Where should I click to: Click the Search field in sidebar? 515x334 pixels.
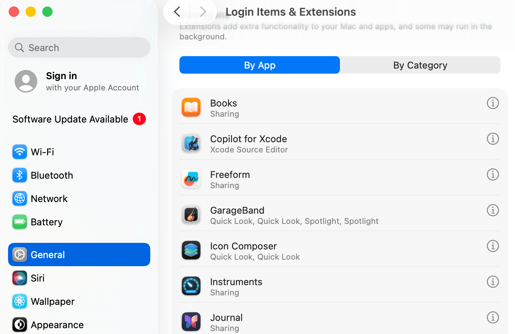[x=79, y=48]
